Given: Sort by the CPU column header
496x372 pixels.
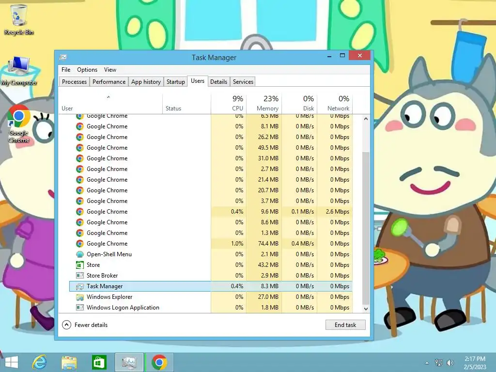Looking at the screenshot, I should (229, 104).
